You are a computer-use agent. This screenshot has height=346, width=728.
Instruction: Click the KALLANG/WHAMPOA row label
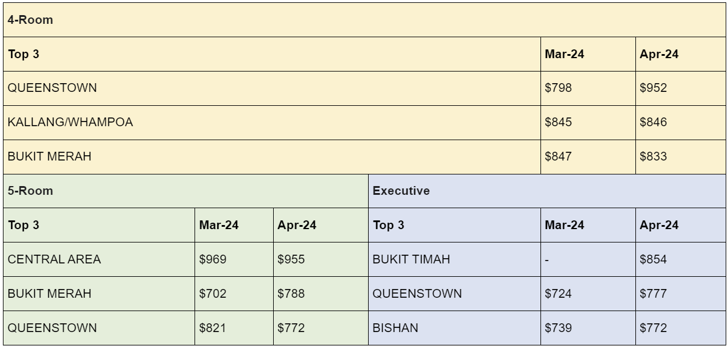[x=272, y=123]
